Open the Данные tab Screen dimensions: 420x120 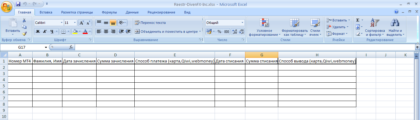click(132, 12)
